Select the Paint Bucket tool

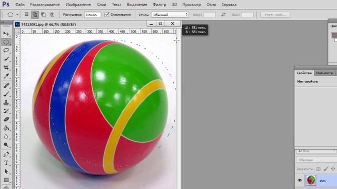point(6,128)
